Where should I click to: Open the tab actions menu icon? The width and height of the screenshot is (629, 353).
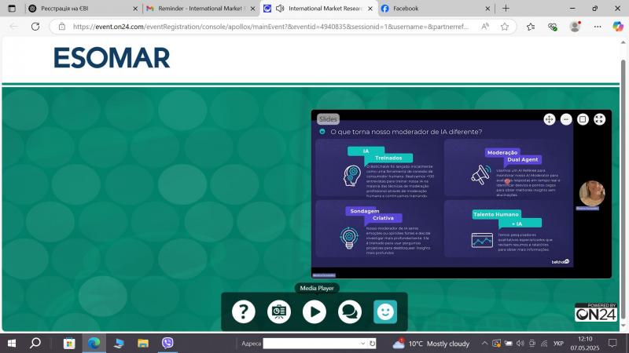pyautogui.click(x=12, y=8)
